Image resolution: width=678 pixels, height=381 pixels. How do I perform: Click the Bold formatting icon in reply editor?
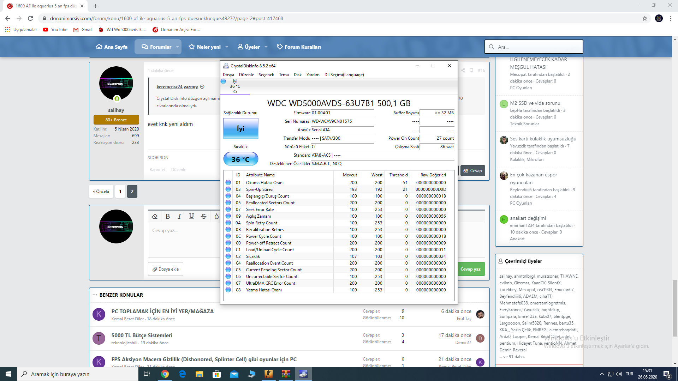[168, 216]
